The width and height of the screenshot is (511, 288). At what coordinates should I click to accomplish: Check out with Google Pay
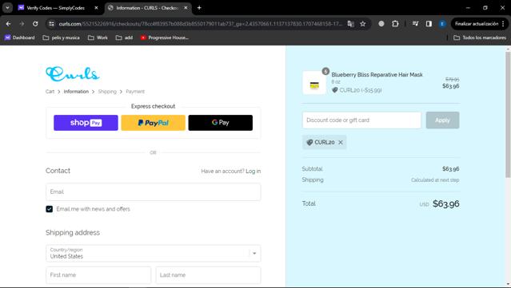tap(220, 123)
